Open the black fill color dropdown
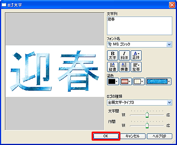177x145 pixels. click(x=113, y=82)
